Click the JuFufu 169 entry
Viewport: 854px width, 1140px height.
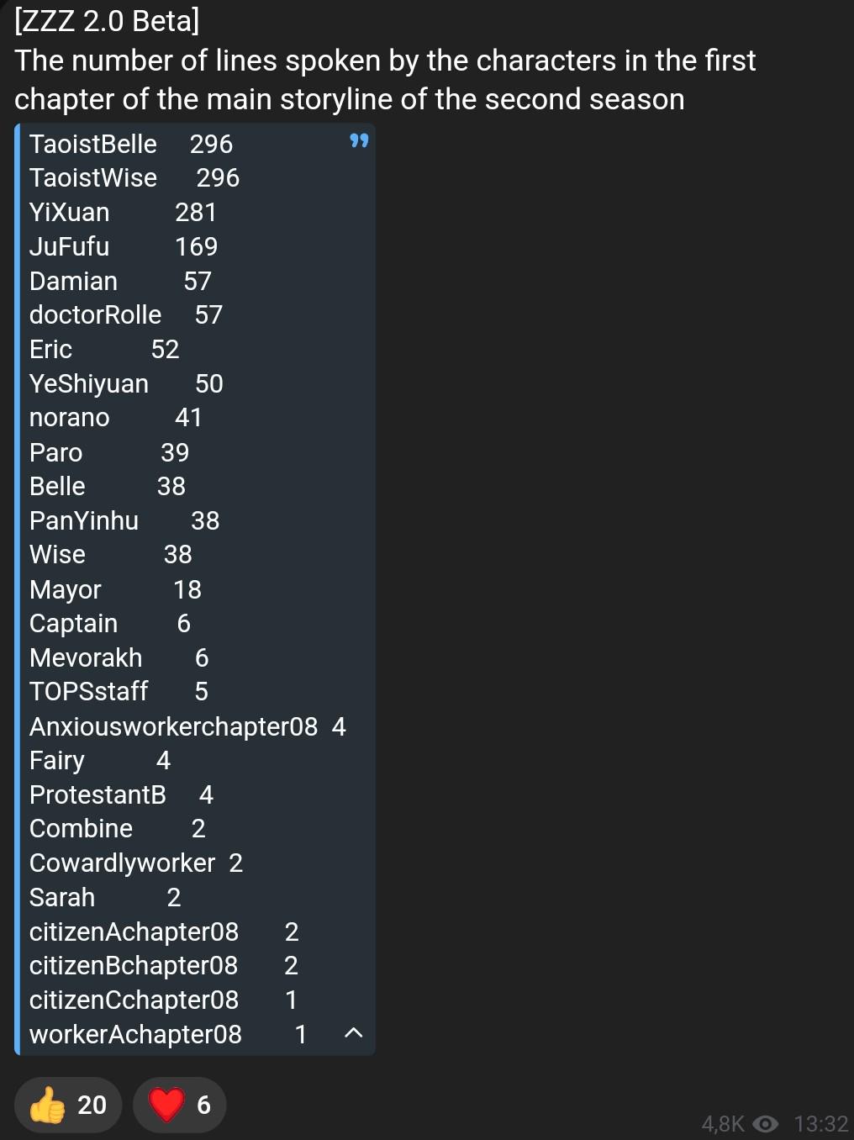tap(124, 246)
